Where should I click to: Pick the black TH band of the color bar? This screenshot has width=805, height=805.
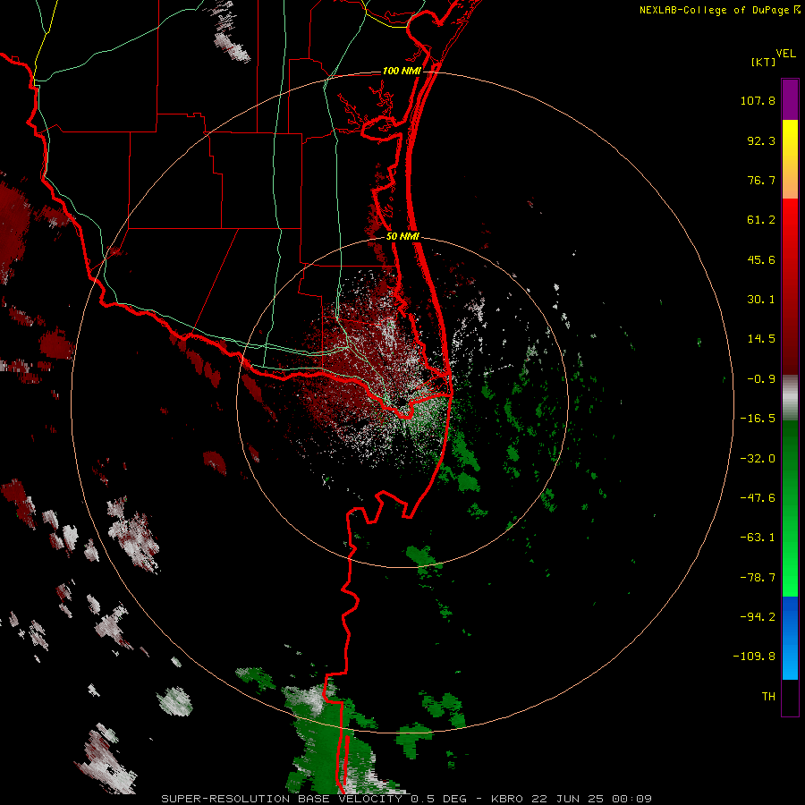[790, 697]
